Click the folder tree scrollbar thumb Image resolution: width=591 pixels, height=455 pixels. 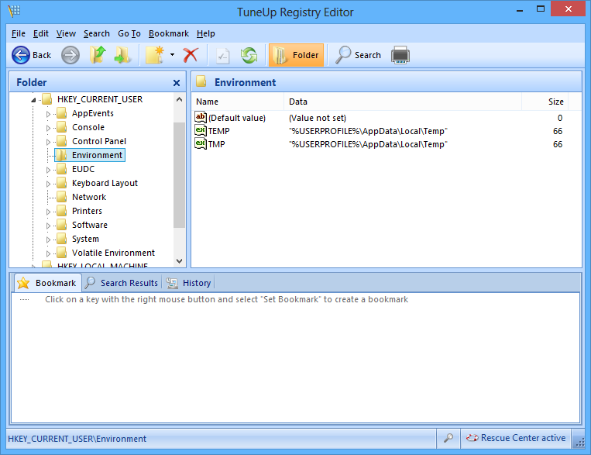coord(180,175)
